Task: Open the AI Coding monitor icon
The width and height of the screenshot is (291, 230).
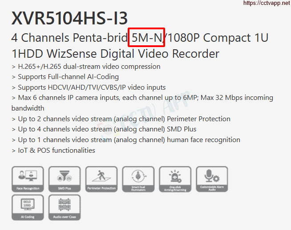Action: [x=28, y=207]
